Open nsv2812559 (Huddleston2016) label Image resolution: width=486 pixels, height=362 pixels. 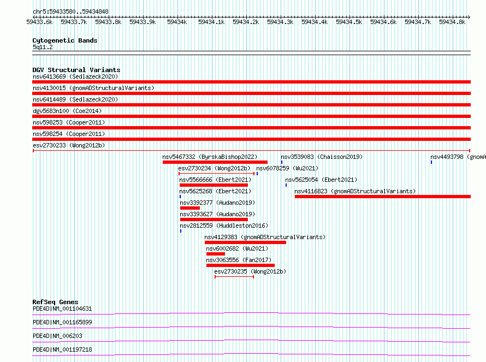click(x=224, y=225)
